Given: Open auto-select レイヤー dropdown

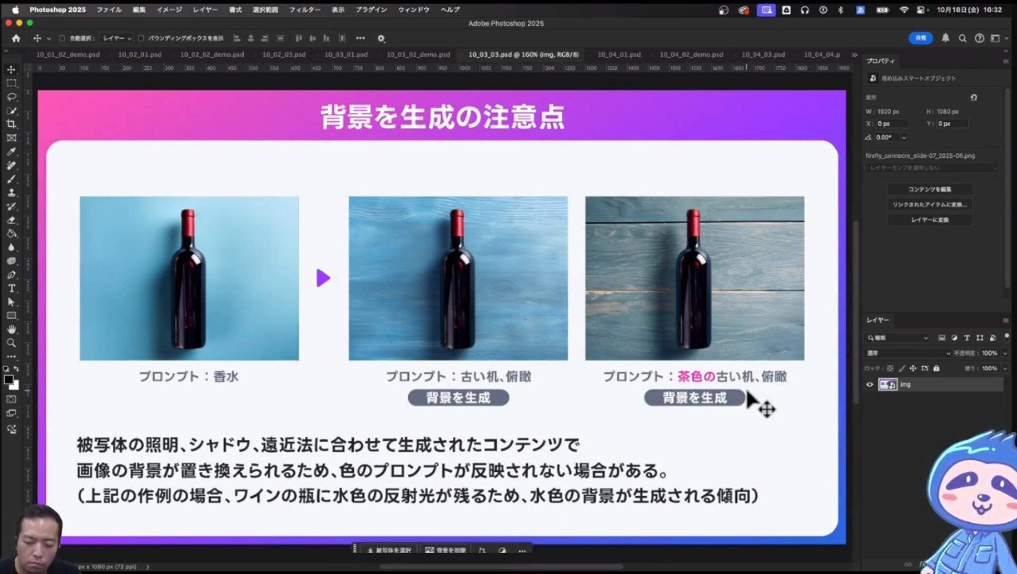Looking at the screenshot, I should (x=117, y=38).
